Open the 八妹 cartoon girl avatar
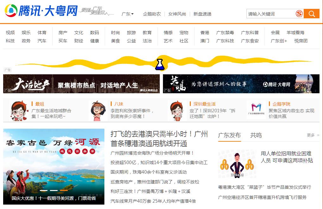 pos(98,110)
